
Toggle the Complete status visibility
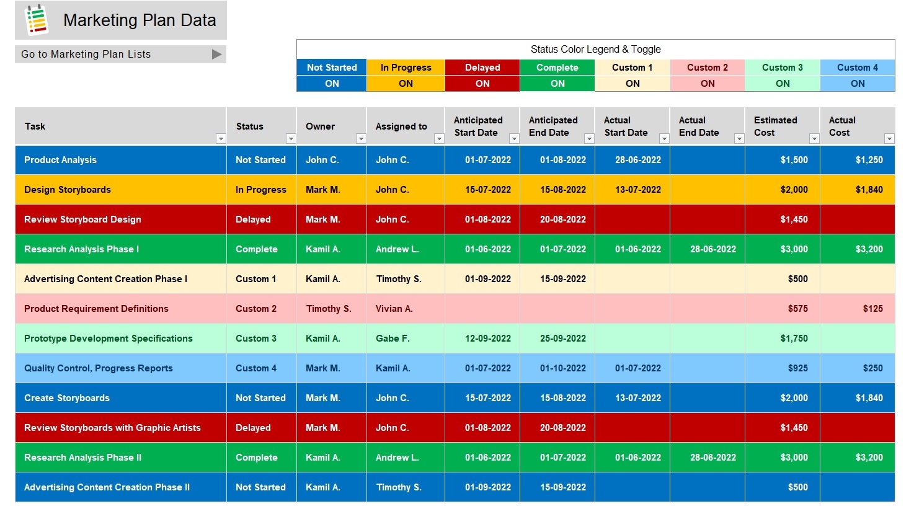tap(557, 83)
